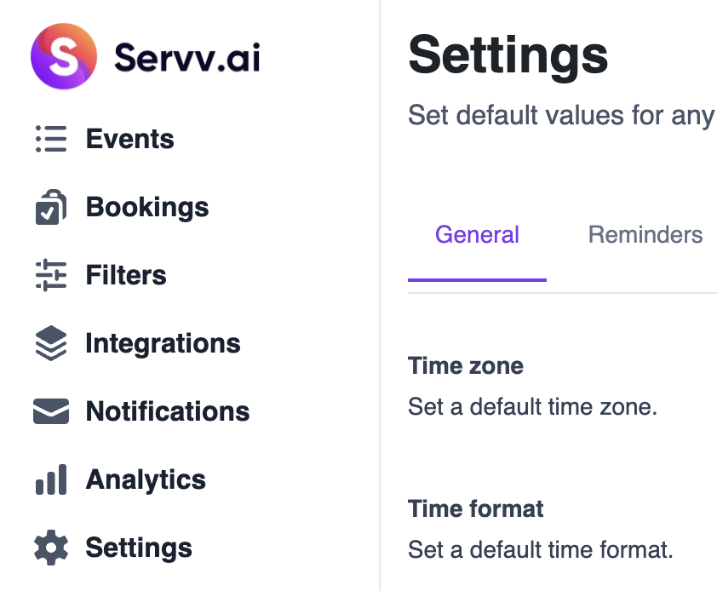This screenshot has height=591, width=717.
Task: Open Notifications via the envelope icon
Action: (51, 410)
